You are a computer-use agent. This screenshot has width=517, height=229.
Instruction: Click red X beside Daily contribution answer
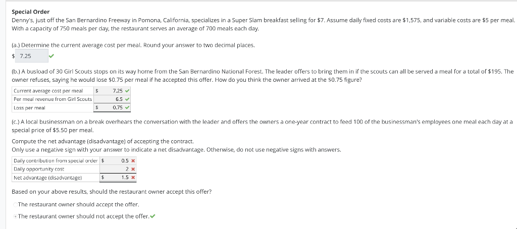click(133, 161)
